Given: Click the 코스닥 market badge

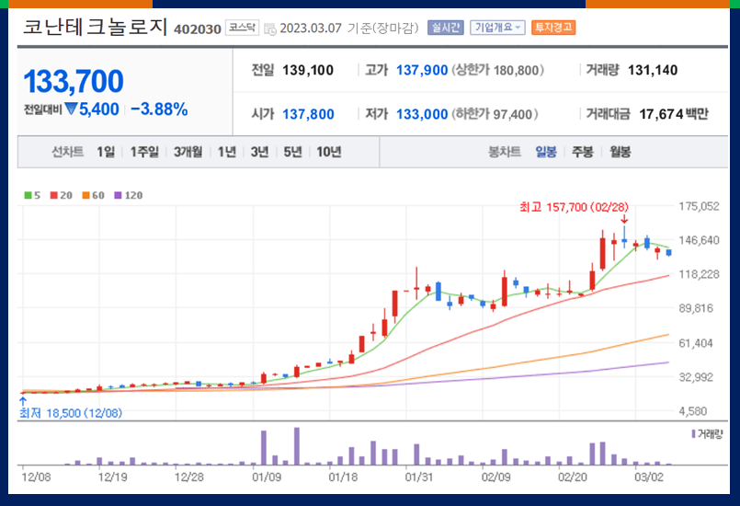Looking at the screenshot, I should tap(242, 28).
